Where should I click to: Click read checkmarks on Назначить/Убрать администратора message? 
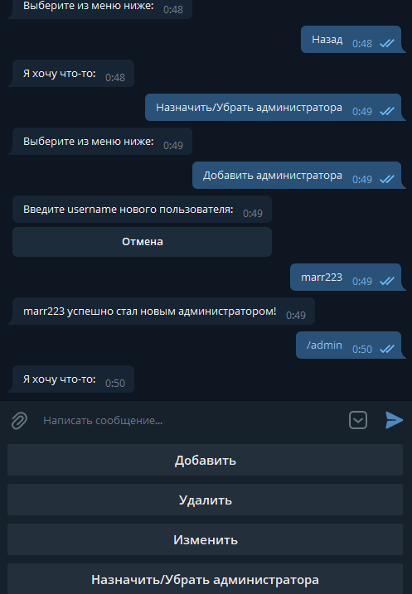point(387,111)
